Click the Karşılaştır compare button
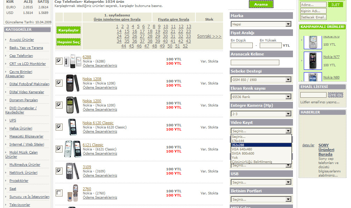This screenshot has width=351, height=208. (x=69, y=30)
